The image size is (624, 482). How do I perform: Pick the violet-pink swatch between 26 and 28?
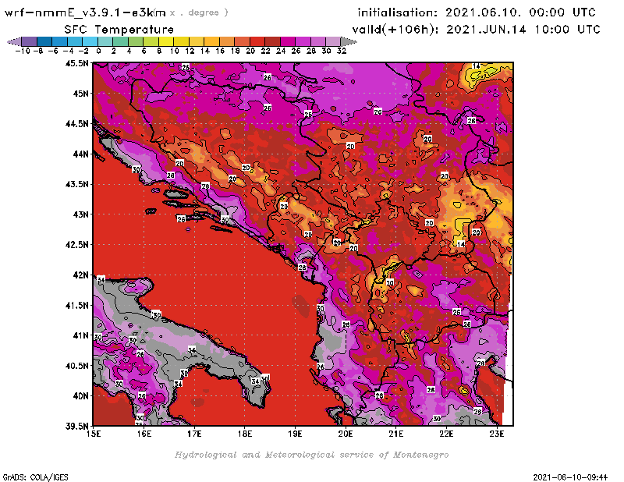[303, 41]
